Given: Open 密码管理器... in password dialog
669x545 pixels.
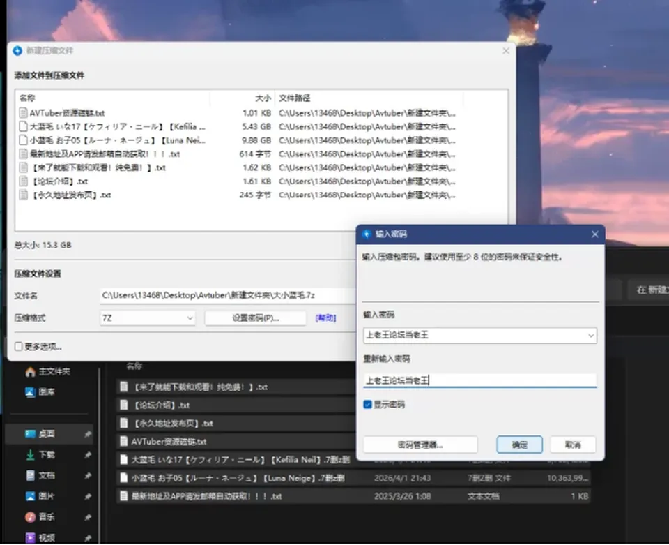Looking at the screenshot, I should [x=420, y=445].
